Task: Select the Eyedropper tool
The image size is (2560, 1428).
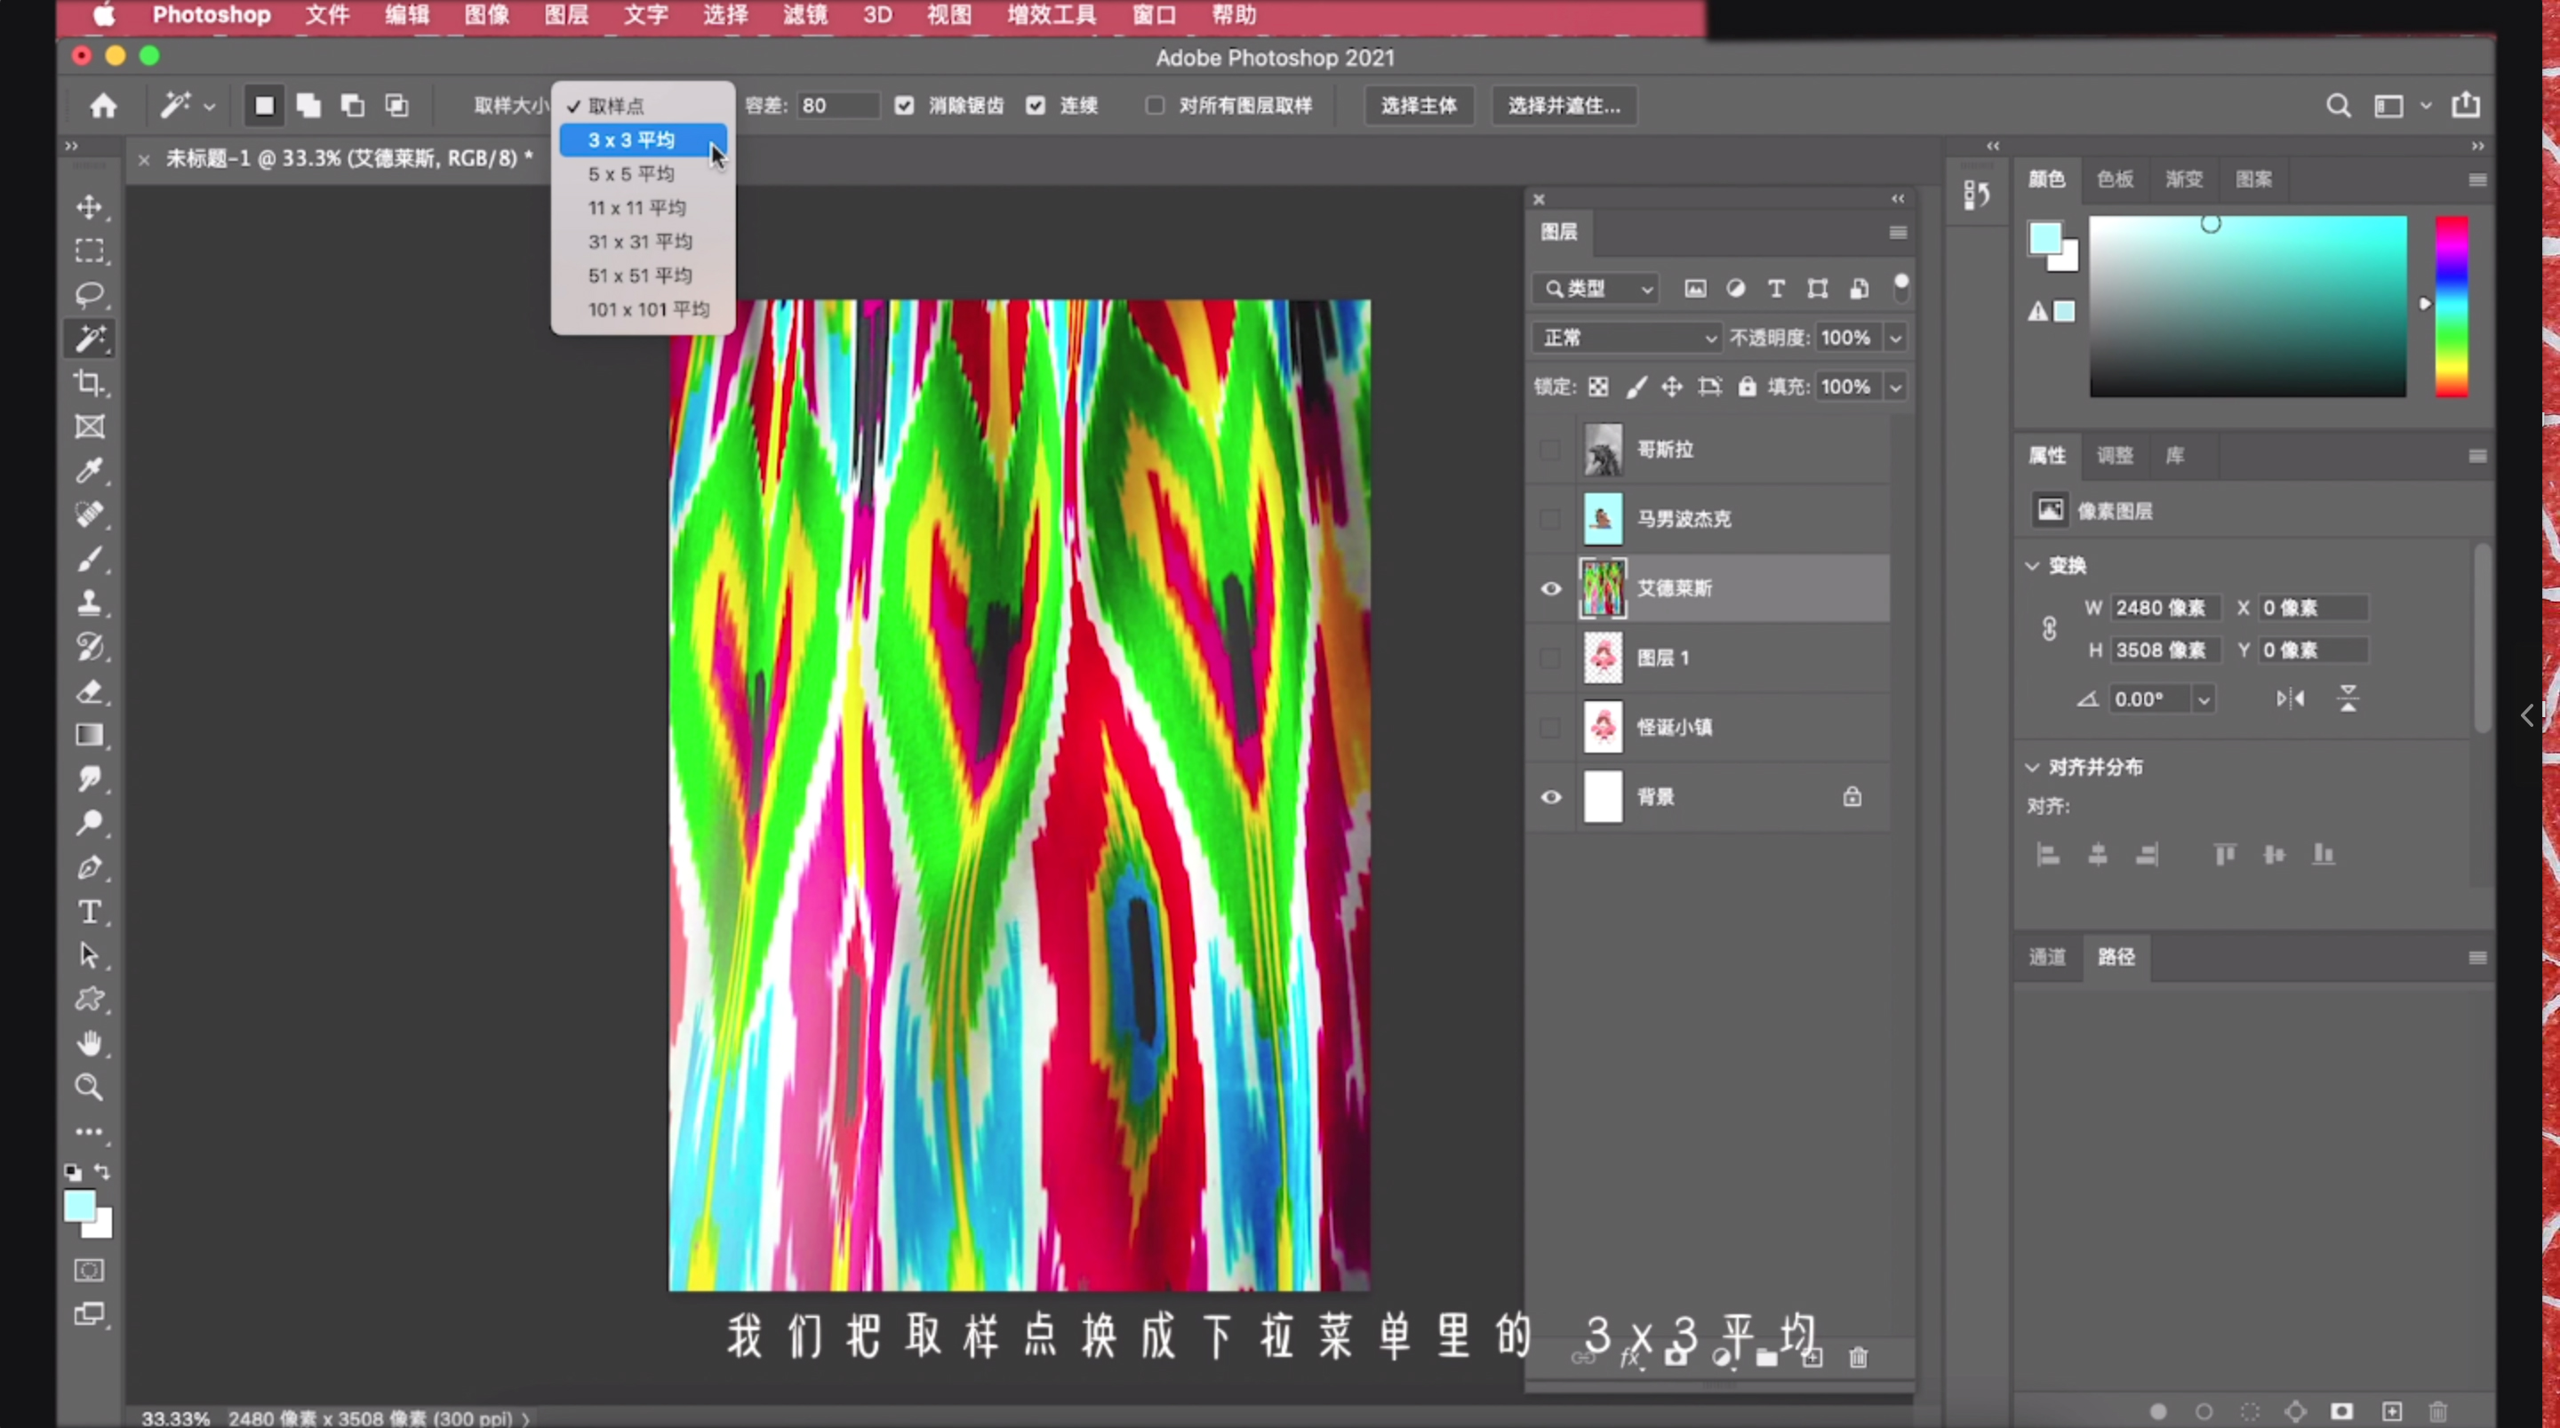Action: click(90, 470)
